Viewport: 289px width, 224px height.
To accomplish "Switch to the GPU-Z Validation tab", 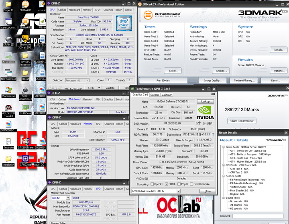I will pos(167,95).
